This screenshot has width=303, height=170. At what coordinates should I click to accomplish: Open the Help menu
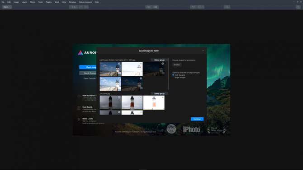pos(97,2)
